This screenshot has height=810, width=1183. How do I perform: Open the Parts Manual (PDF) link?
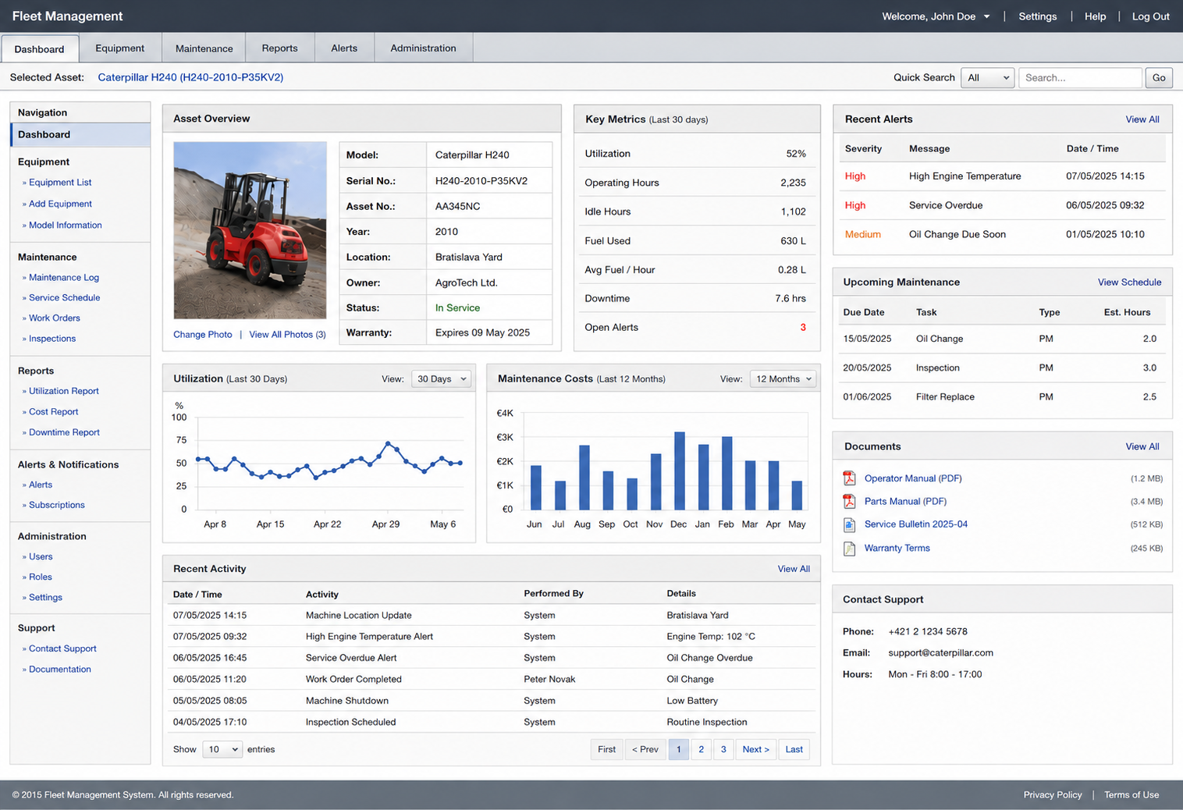pos(905,501)
